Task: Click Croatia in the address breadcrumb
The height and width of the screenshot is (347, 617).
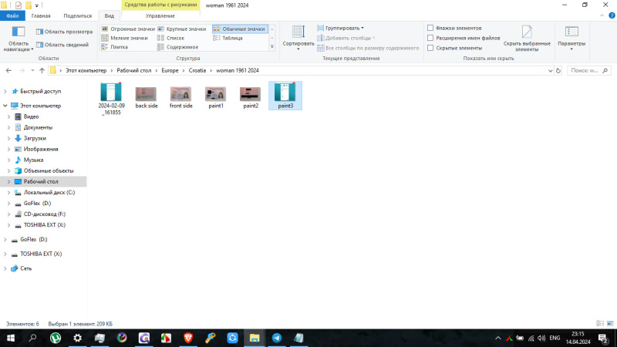Action: point(196,70)
